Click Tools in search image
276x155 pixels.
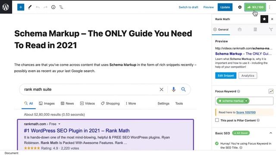pyautogui.click(x=179, y=103)
